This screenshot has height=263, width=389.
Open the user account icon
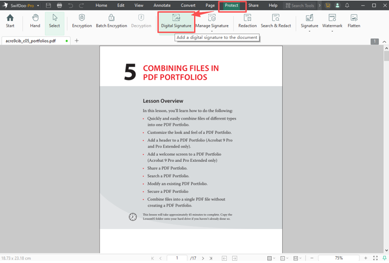pyautogui.click(x=337, y=5)
